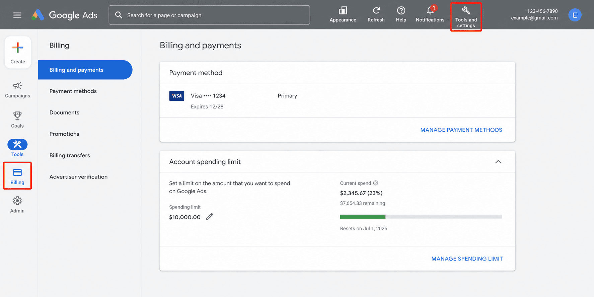The image size is (594, 297).
Task: Click the $7,654.33 remaining text
Action: coord(362,203)
